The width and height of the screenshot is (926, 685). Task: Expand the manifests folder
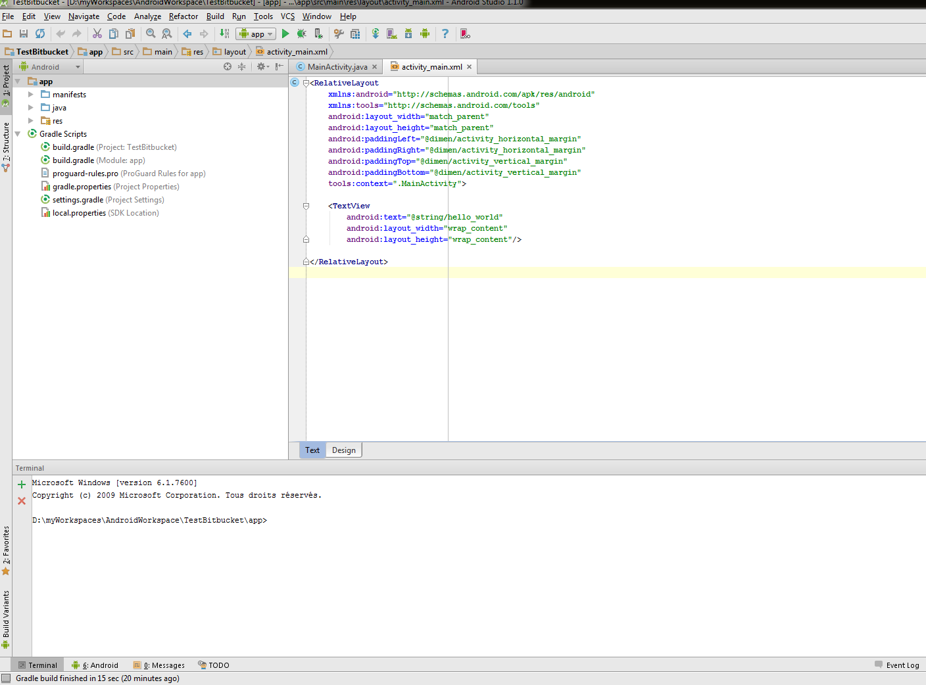tap(30, 94)
